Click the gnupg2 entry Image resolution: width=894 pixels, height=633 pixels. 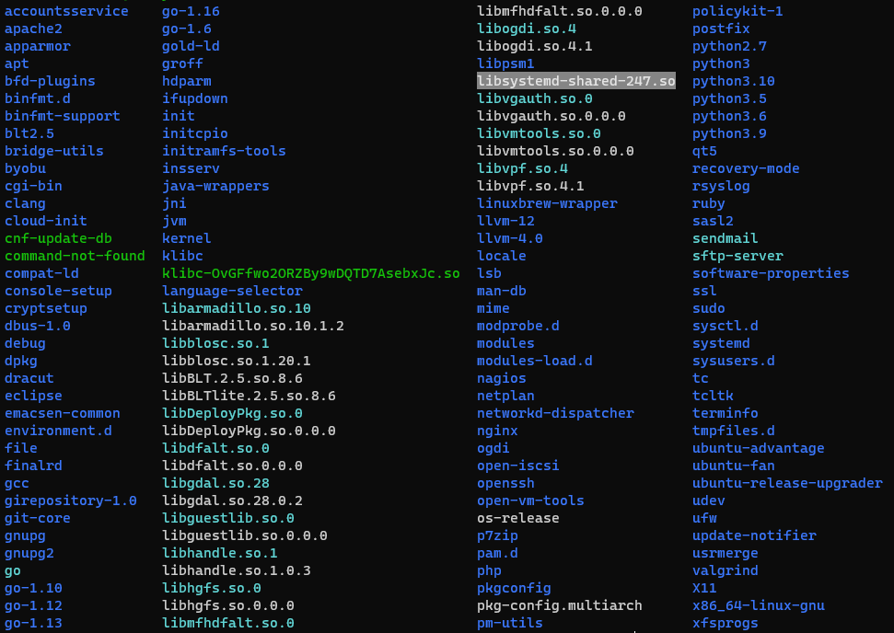[29, 553]
